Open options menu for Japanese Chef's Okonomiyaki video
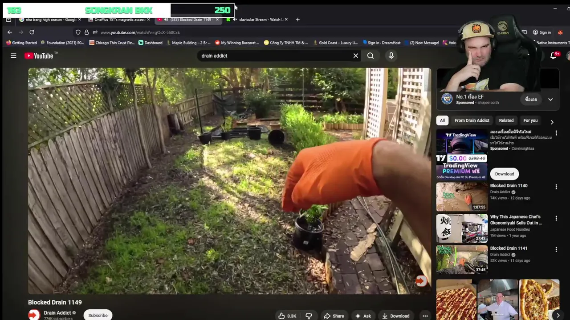 [x=556, y=218]
